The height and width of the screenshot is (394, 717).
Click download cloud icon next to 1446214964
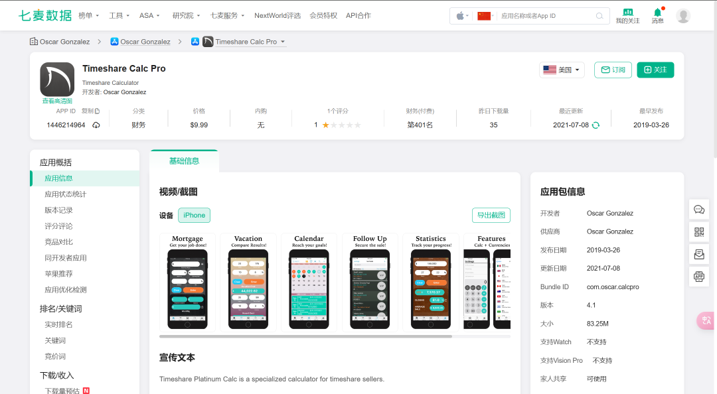[96, 125]
